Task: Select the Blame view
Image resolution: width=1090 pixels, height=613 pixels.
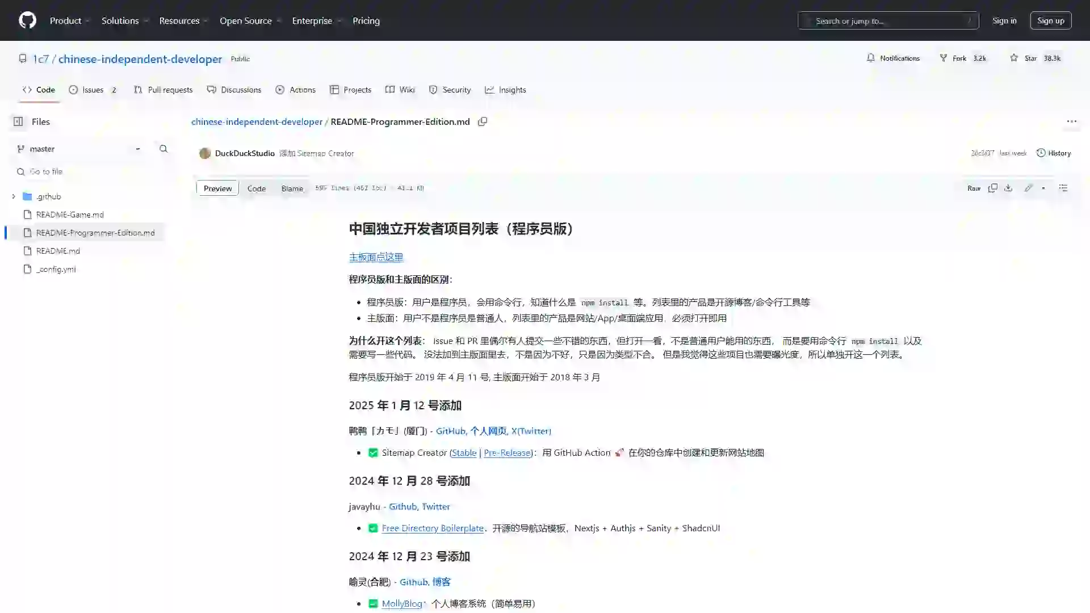Action: [x=292, y=188]
